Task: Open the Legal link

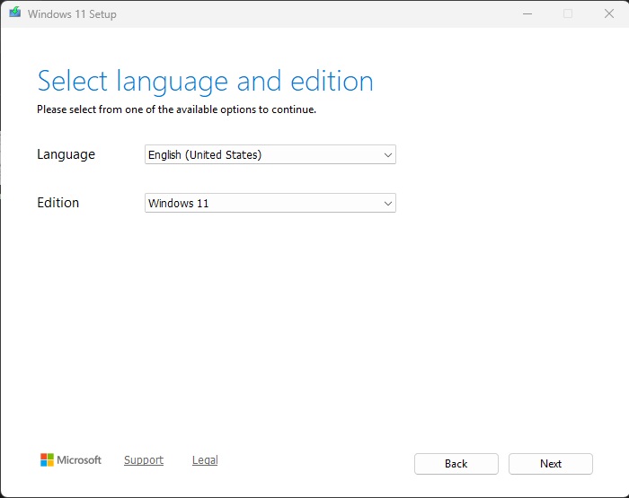Action: 205,460
